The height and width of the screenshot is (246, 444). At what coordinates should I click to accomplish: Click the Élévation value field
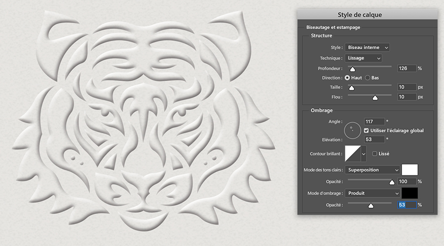coord(374,139)
